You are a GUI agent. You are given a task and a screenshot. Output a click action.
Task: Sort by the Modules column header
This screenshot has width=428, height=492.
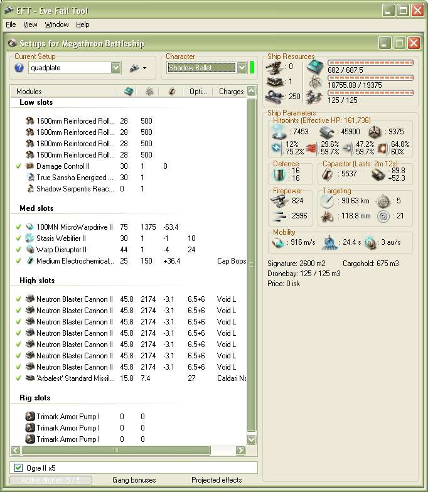click(63, 92)
